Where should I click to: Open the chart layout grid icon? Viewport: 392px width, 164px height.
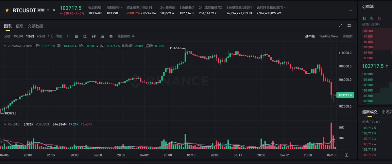[349, 25]
